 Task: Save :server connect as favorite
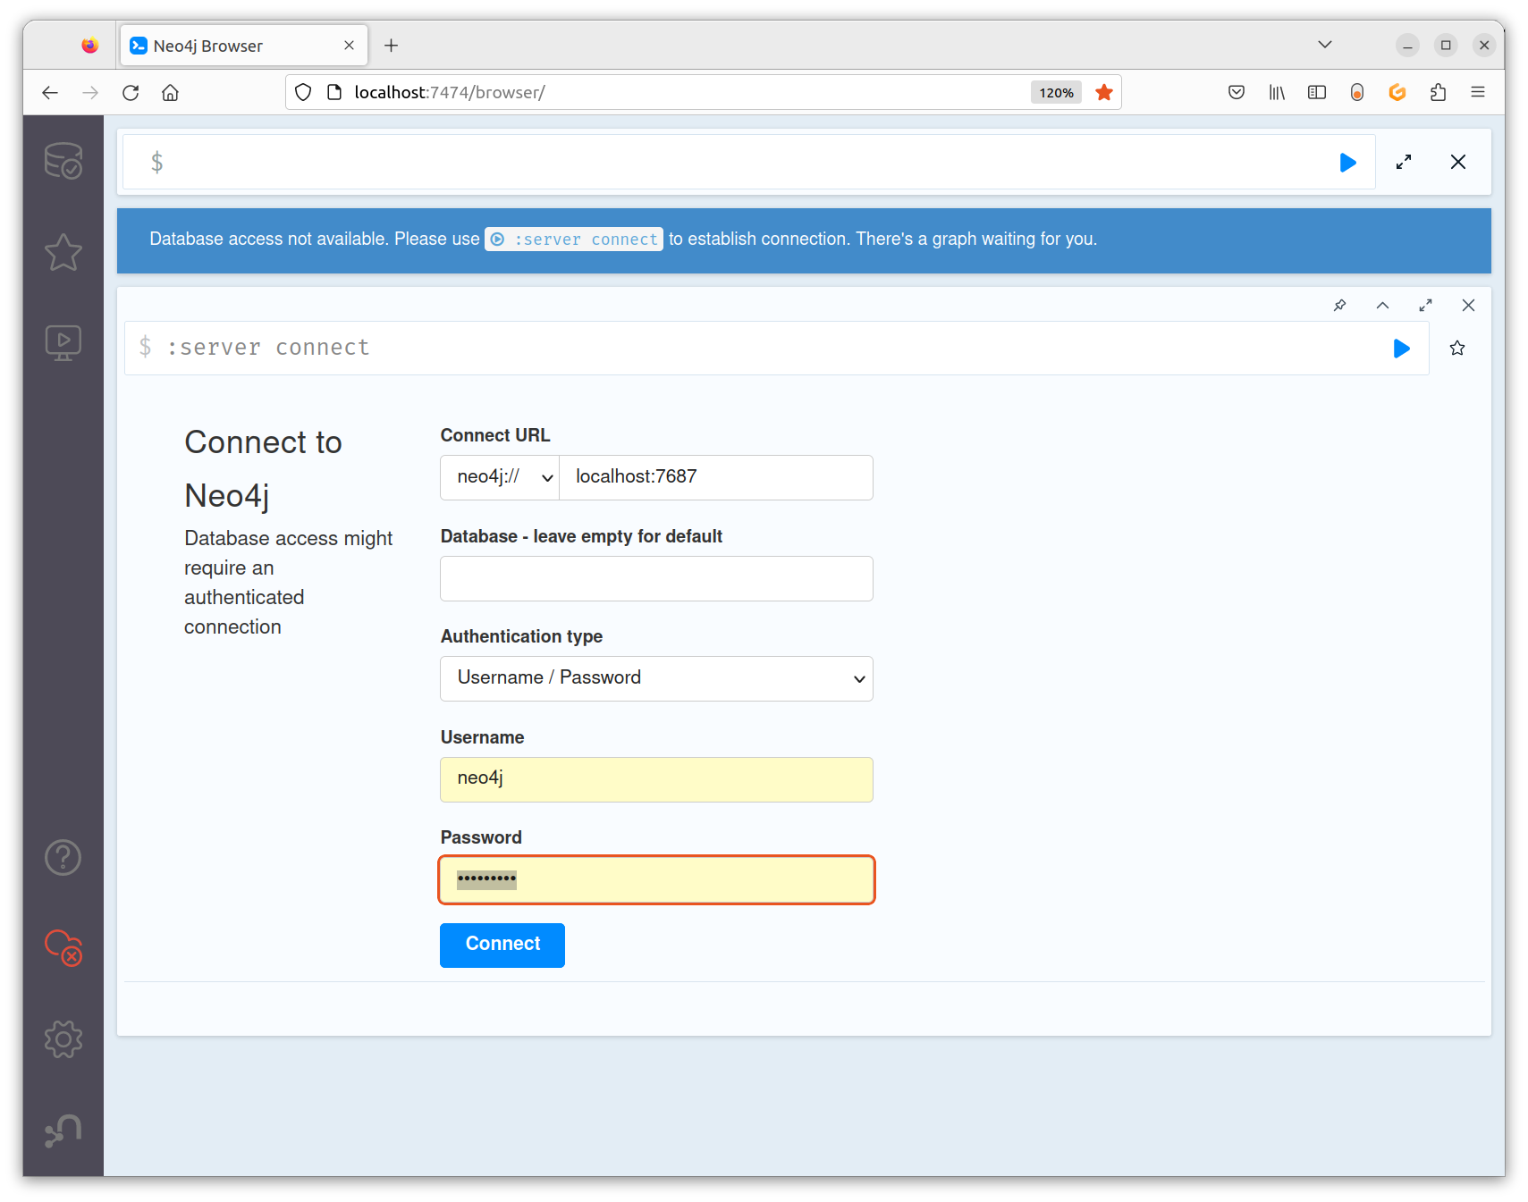1457,349
